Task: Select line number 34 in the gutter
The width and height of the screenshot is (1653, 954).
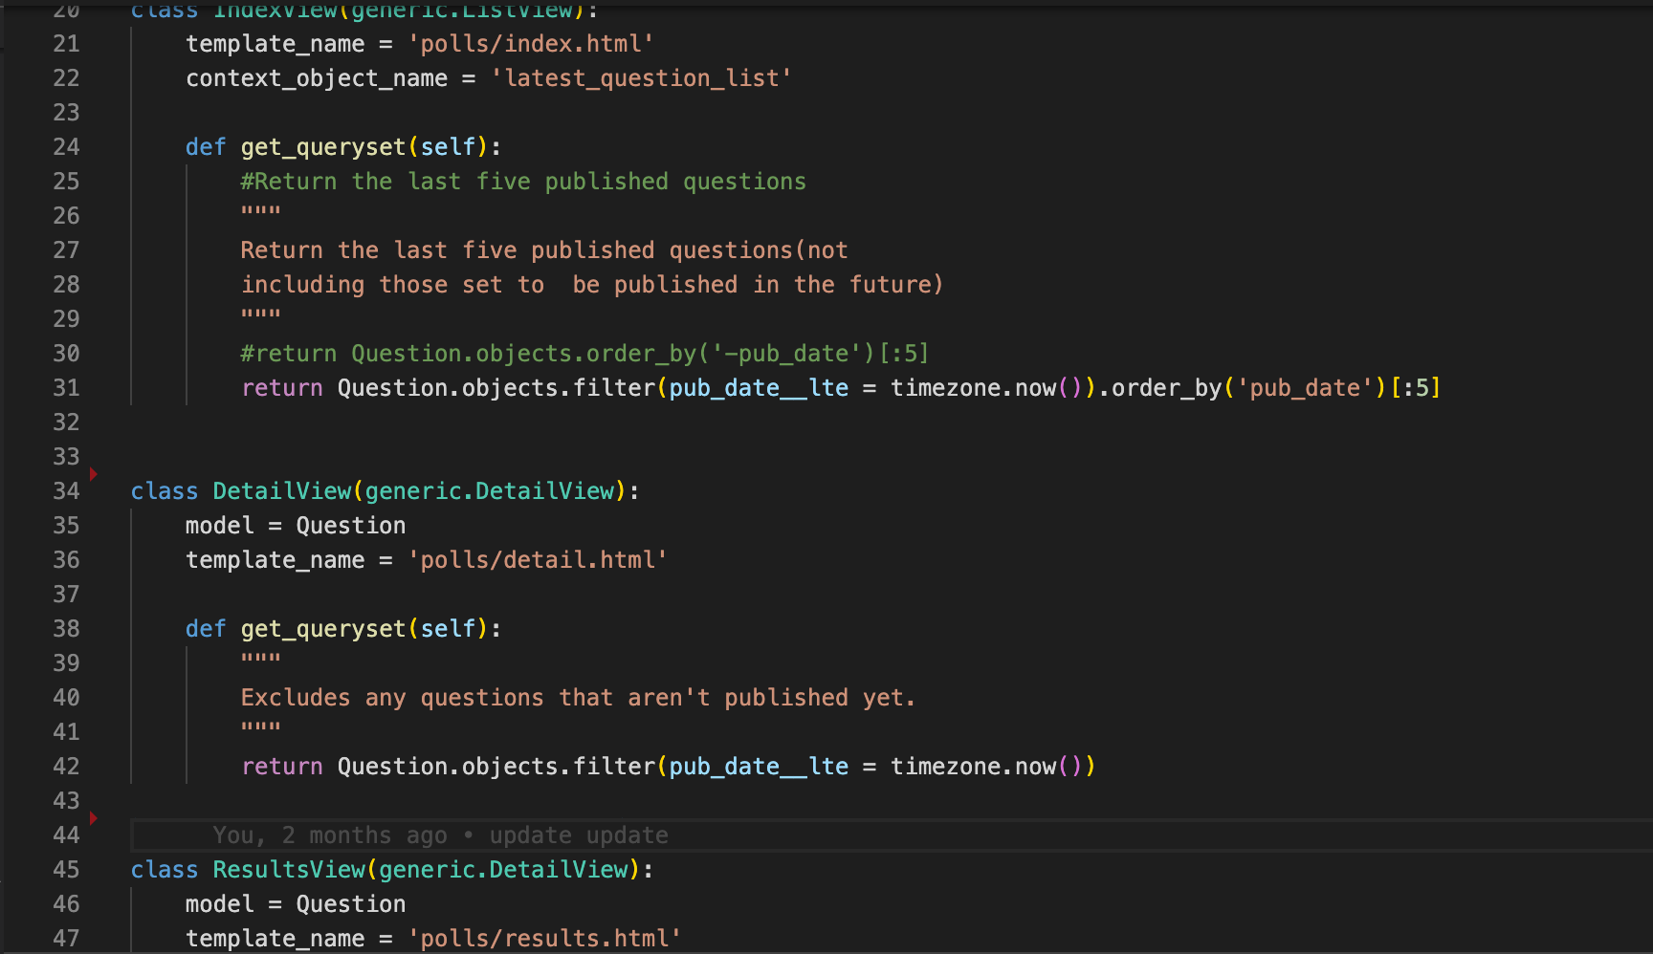Action: pos(66,491)
